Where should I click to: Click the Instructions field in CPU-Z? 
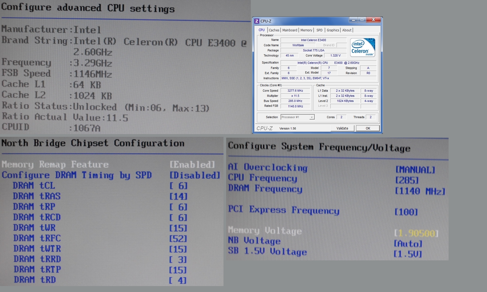pos(328,78)
